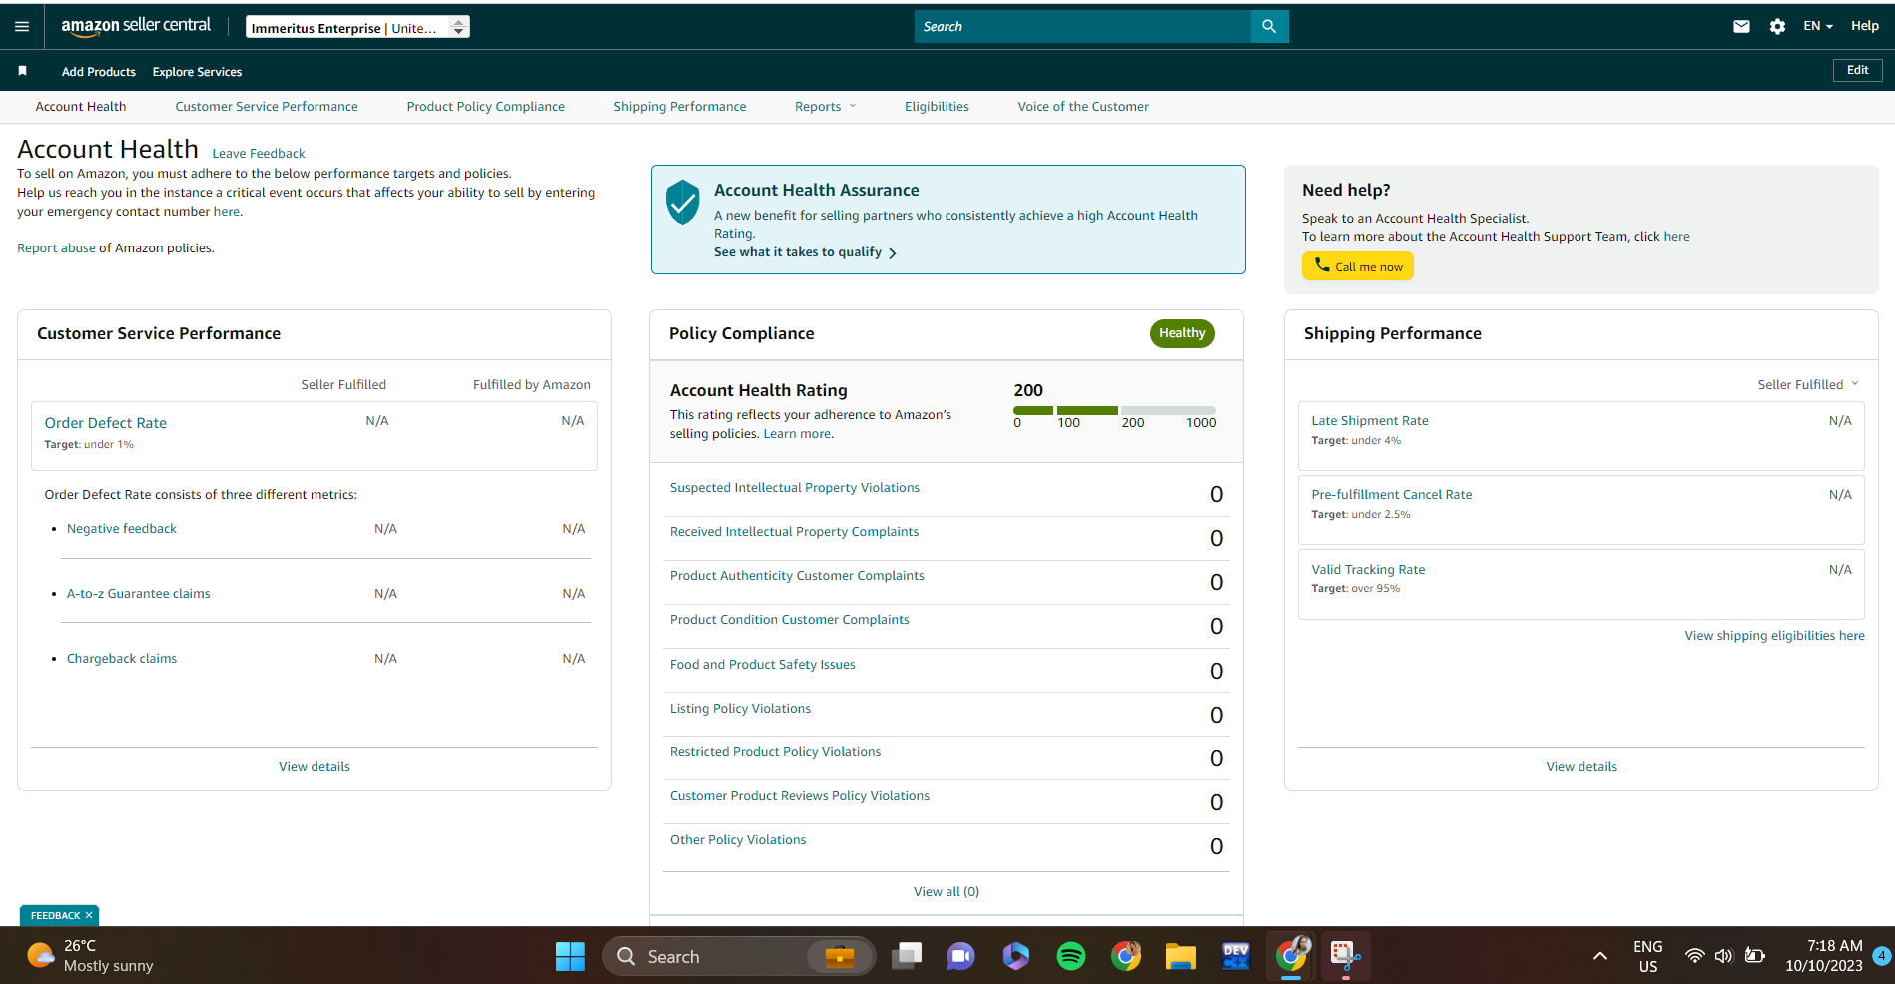The width and height of the screenshot is (1895, 984).
Task: Open the weather widget showing 26°C
Action: pos(91,956)
